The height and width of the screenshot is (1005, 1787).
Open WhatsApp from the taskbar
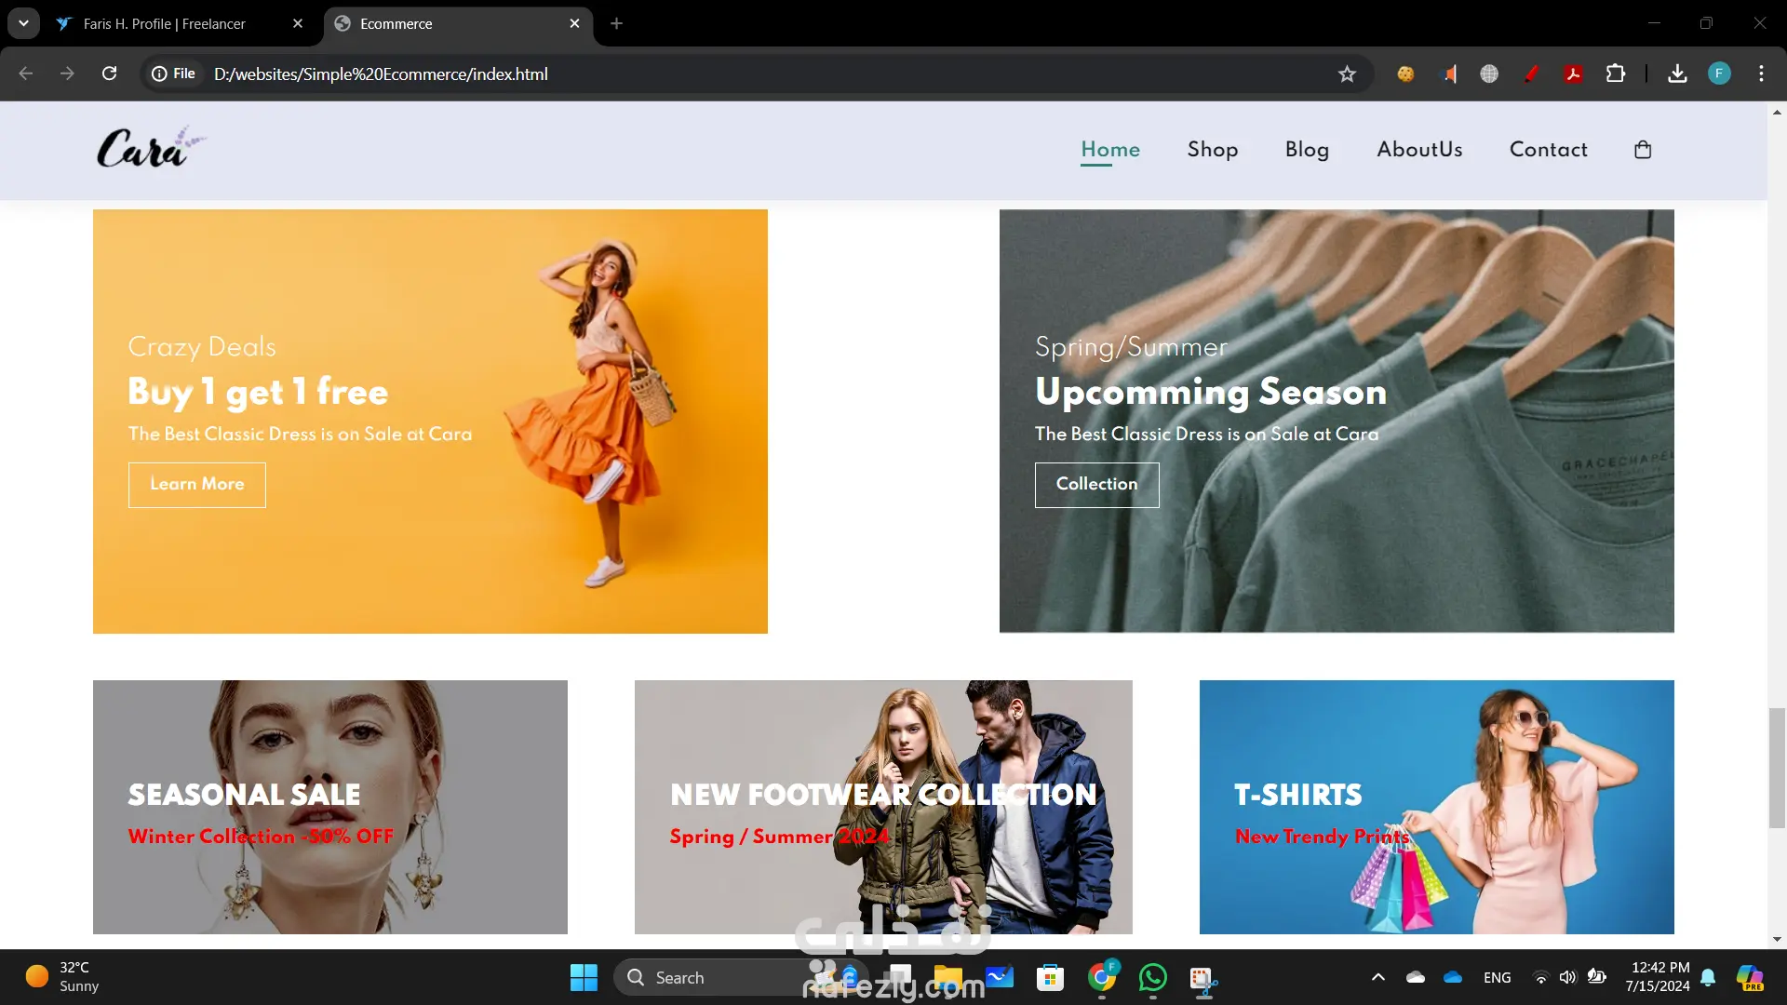[x=1152, y=977]
